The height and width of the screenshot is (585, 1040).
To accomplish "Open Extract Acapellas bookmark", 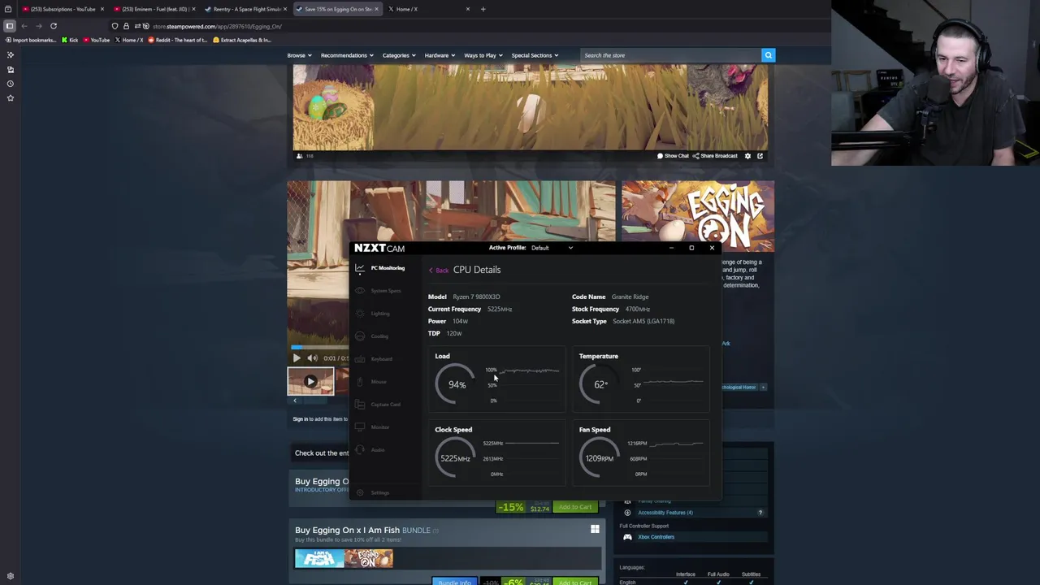I will [242, 40].
